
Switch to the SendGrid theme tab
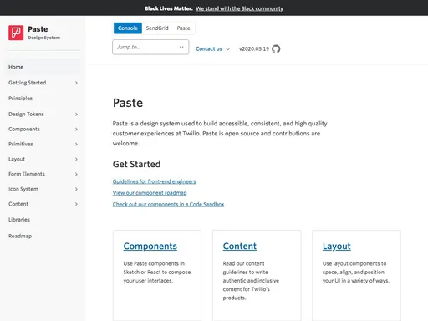(x=157, y=28)
